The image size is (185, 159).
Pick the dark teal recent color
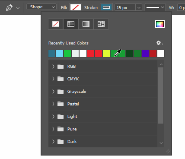tap(52, 54)
